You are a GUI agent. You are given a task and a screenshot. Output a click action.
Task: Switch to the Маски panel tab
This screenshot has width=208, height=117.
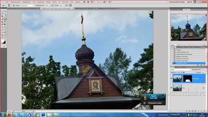point(186,47)
